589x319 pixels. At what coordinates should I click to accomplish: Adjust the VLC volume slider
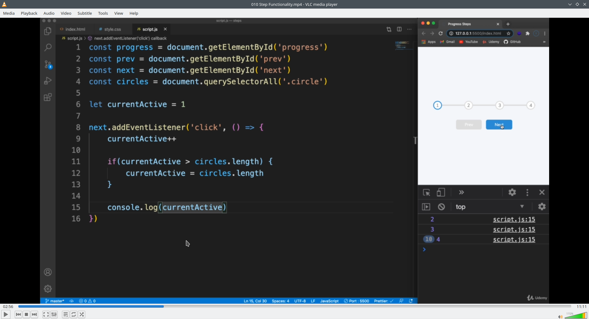pyautogui.click(x=576, y=315)
